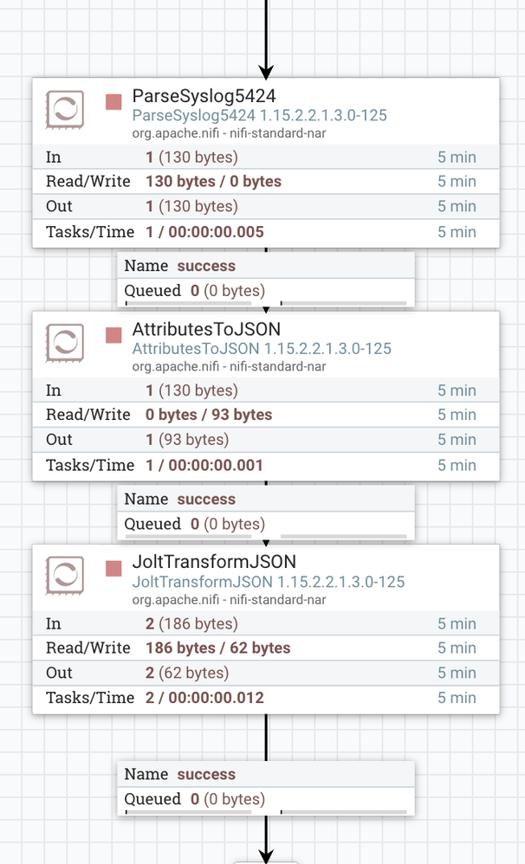525x864 pixels.
Task: Click the queue object-count bar under the first success connection
Action: (x=189, y=303)
